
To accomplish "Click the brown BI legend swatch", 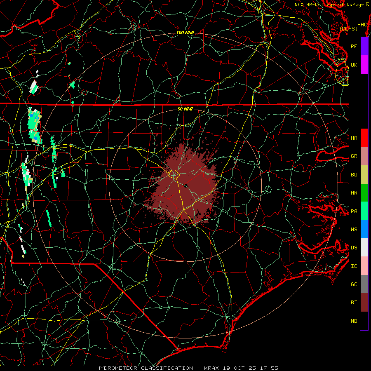I will coord(364,303).
